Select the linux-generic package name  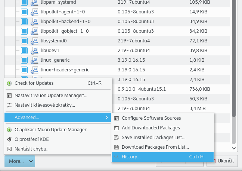(x=55, y=60)
